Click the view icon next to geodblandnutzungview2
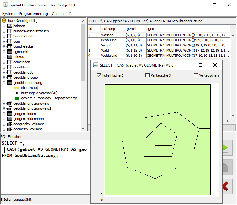This screenshot has width=237, height=205. pos(10,108)
